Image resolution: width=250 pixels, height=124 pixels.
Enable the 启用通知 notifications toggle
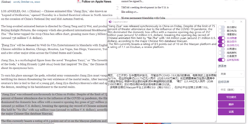coord(221,49)
